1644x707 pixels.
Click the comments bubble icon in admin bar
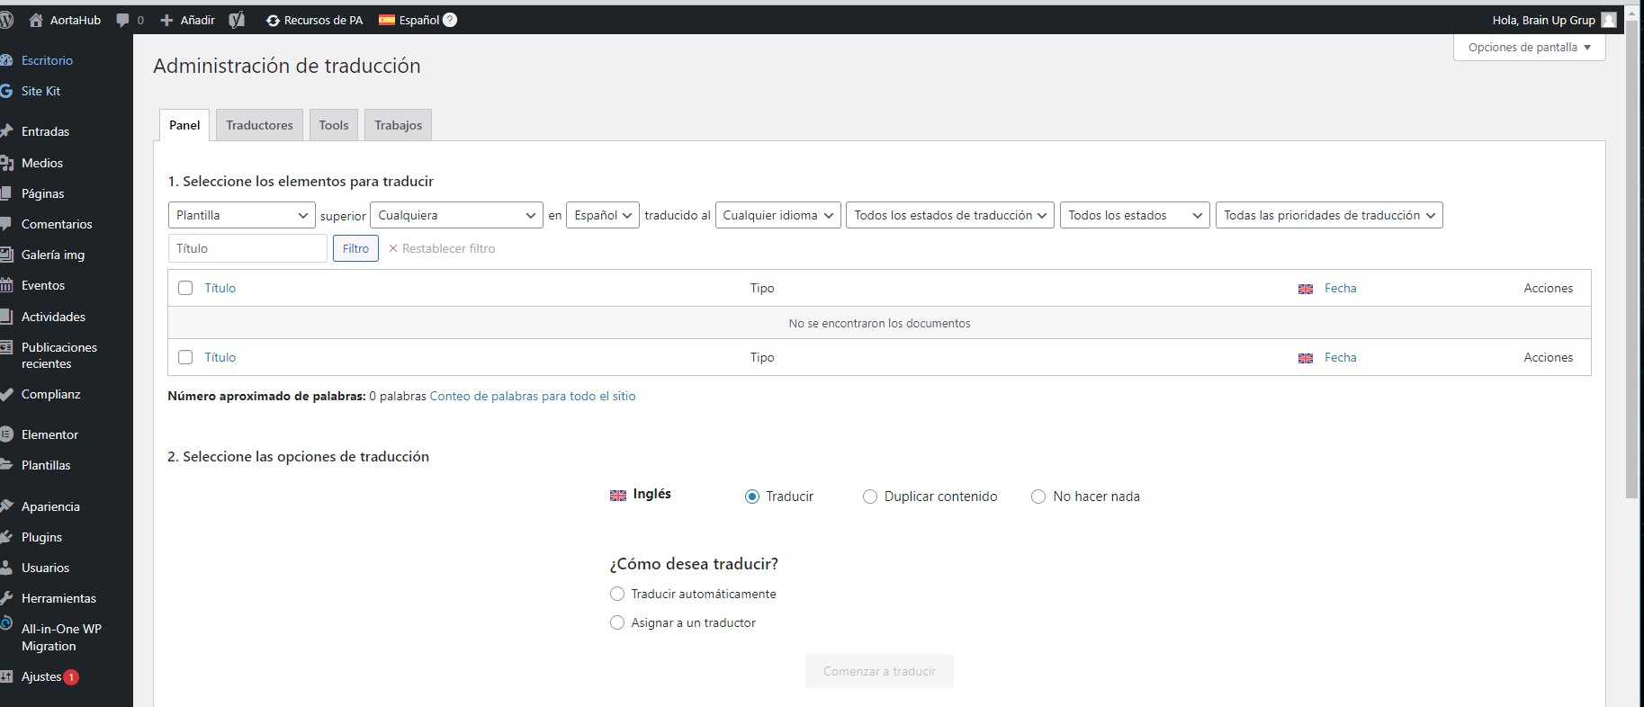(123, 20)
